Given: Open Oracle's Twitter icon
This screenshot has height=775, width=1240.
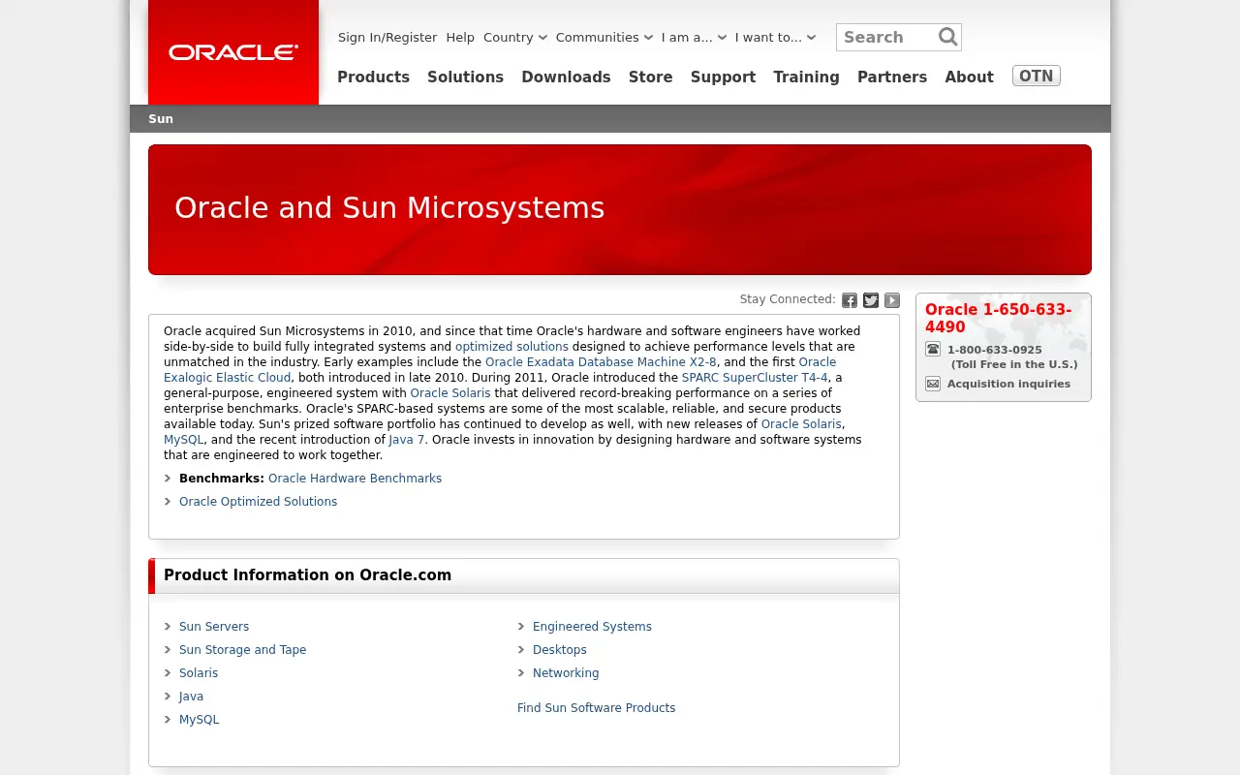Looking at the screenshot, I should pos(871,300).
